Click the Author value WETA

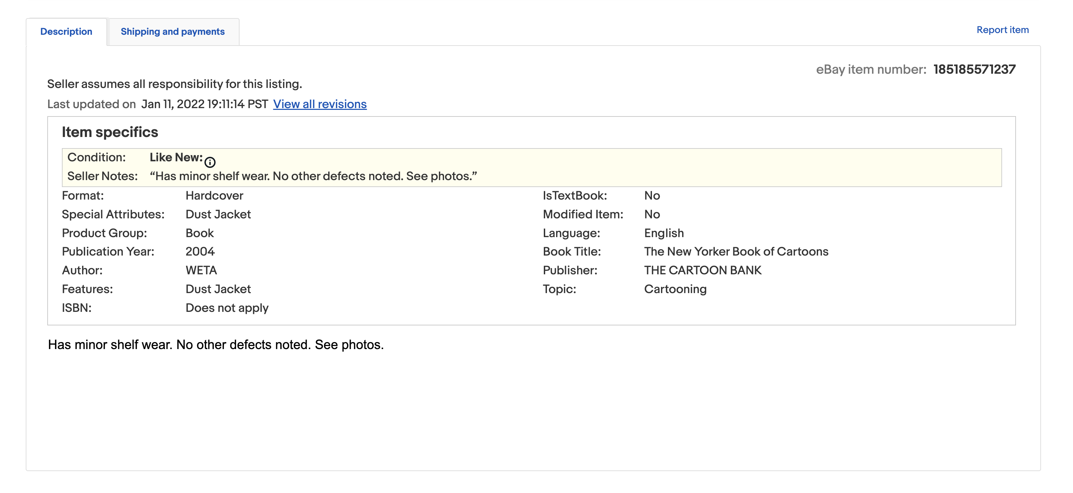tap(201, 270)
